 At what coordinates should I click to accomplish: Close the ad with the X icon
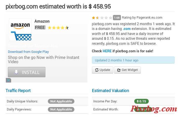(9, 80)
